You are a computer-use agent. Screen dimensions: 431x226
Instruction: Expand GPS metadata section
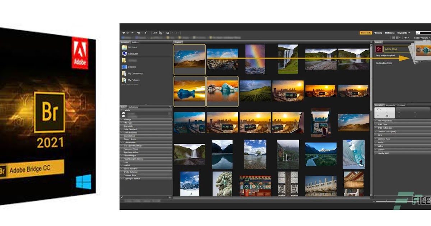pos(402,135)
